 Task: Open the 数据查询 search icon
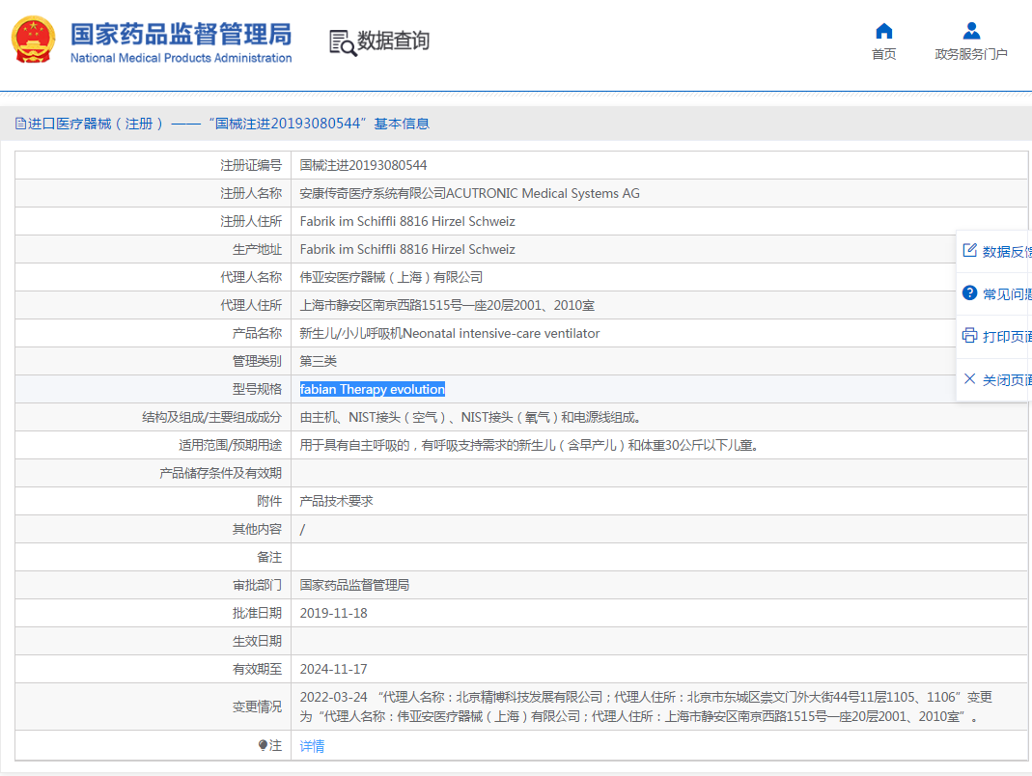coord(343,42)
